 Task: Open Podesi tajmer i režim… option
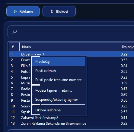click(59, 90)
